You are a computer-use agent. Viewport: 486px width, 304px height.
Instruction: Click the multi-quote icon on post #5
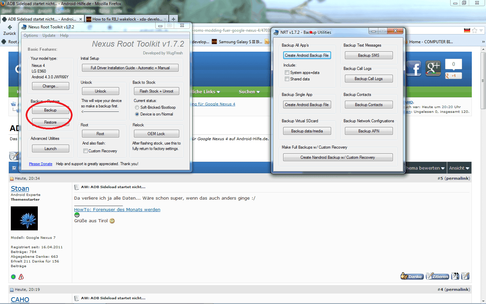pos(455,276)
